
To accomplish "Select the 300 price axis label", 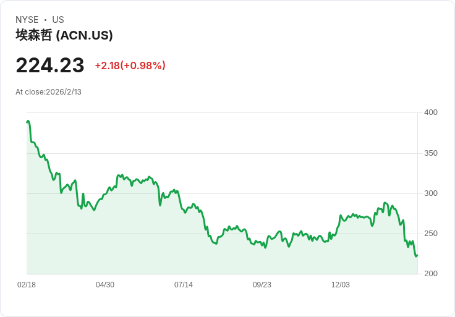I will point(430,193).
